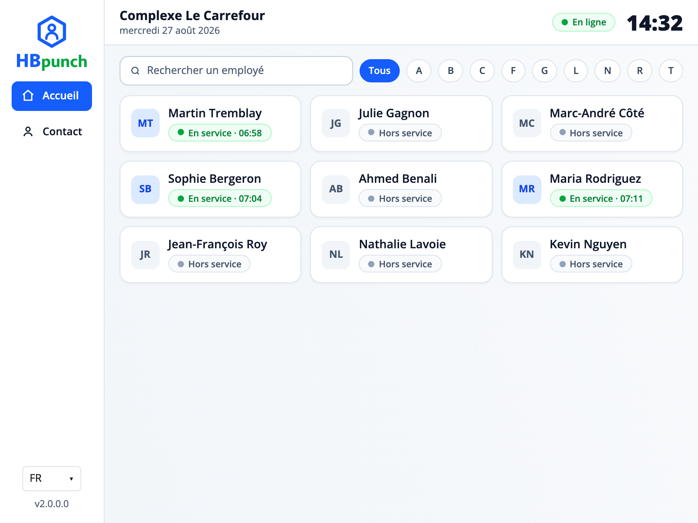This screenshot has height=523, width=698.
Task: Click the person icon beside Contact
Action: (28, 131)
